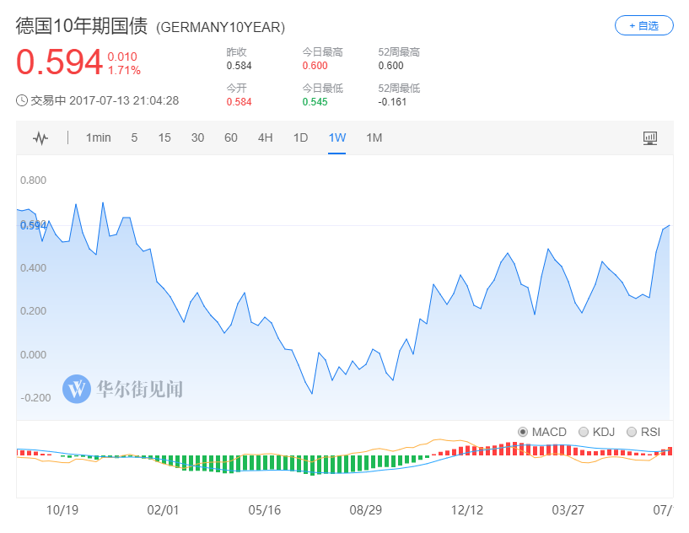
Task: Select the 1W weekly chart tab
Action: (337, 138)
